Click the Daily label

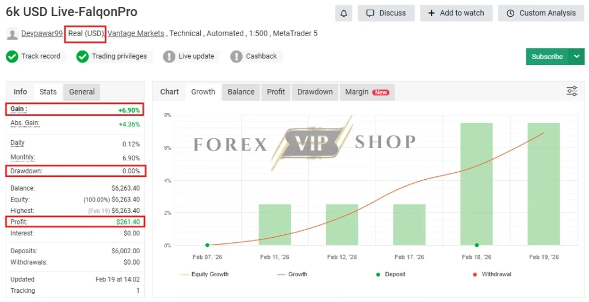pos(17,142)
